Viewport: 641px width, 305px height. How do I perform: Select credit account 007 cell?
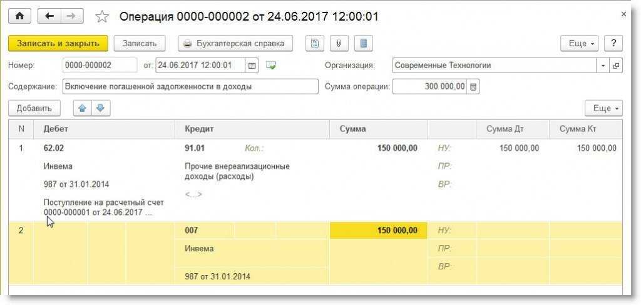192,230
